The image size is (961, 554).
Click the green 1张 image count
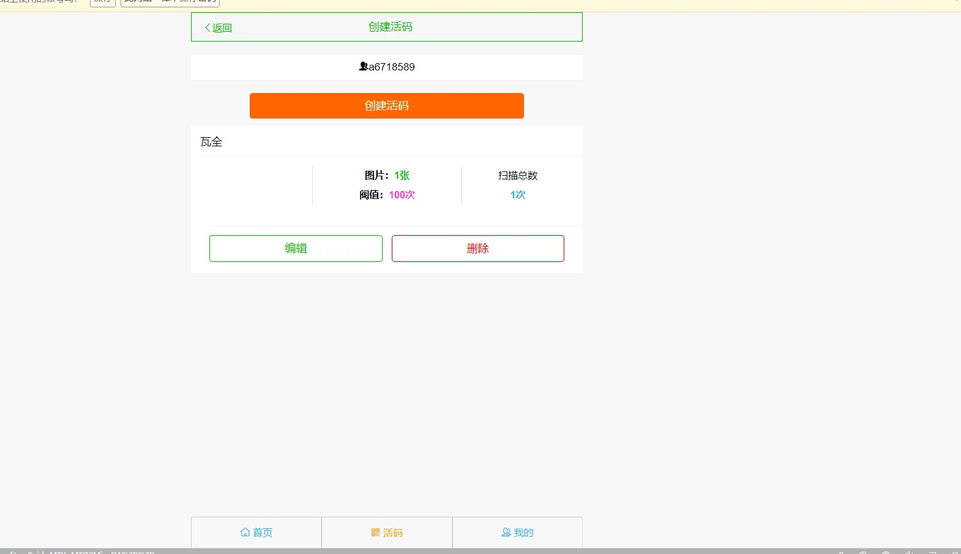402,176
